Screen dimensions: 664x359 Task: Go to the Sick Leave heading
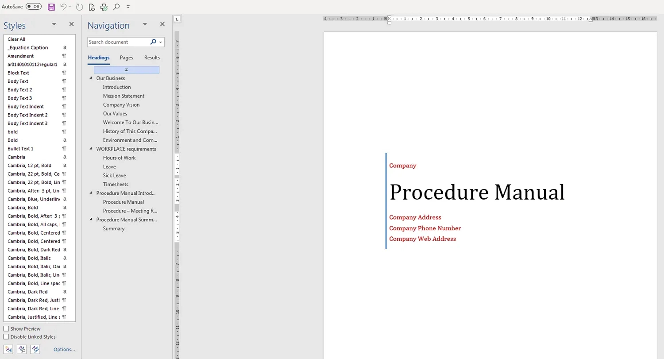click(x=114, y=176)
